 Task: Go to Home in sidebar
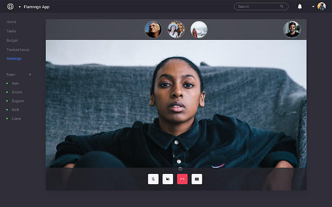(11, 22)
